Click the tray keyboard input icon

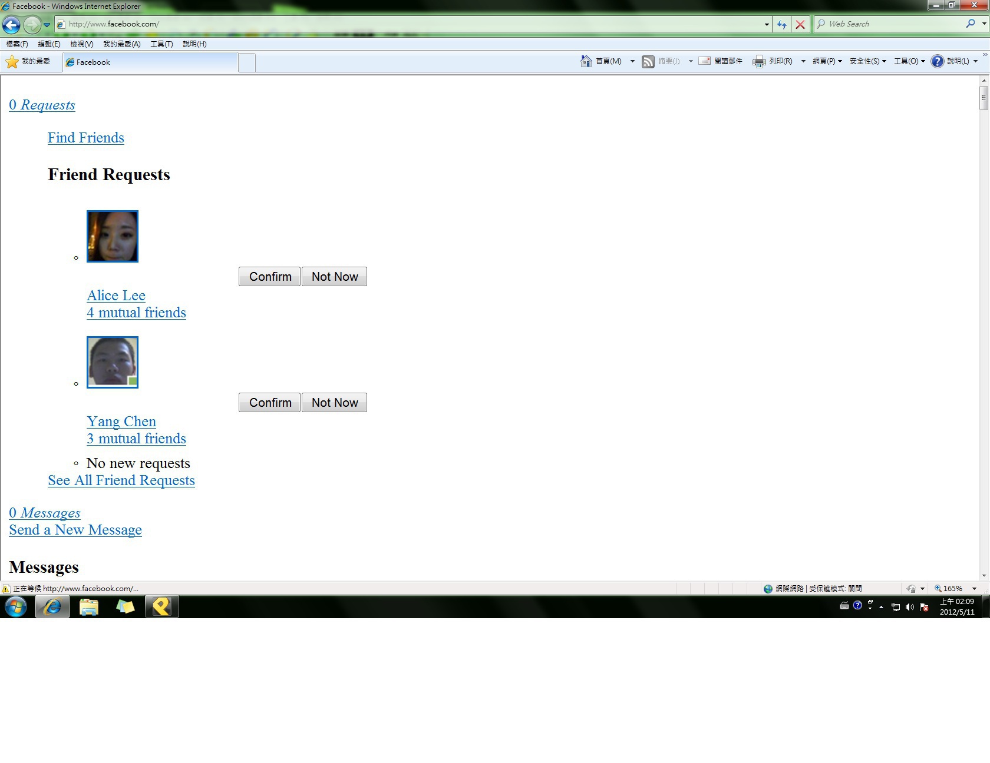click(x=844, y=606)
